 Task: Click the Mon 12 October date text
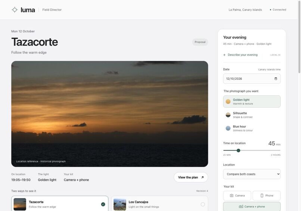pyautogui.click(x=23, y=31)
